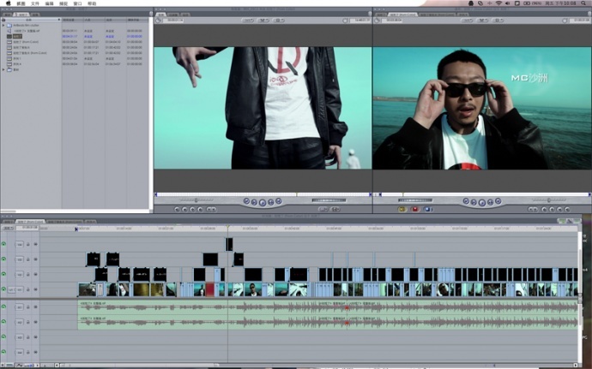Click Play button in the Viewer transport
This screenshot has height=369, width=592.
tap(263, 202)
